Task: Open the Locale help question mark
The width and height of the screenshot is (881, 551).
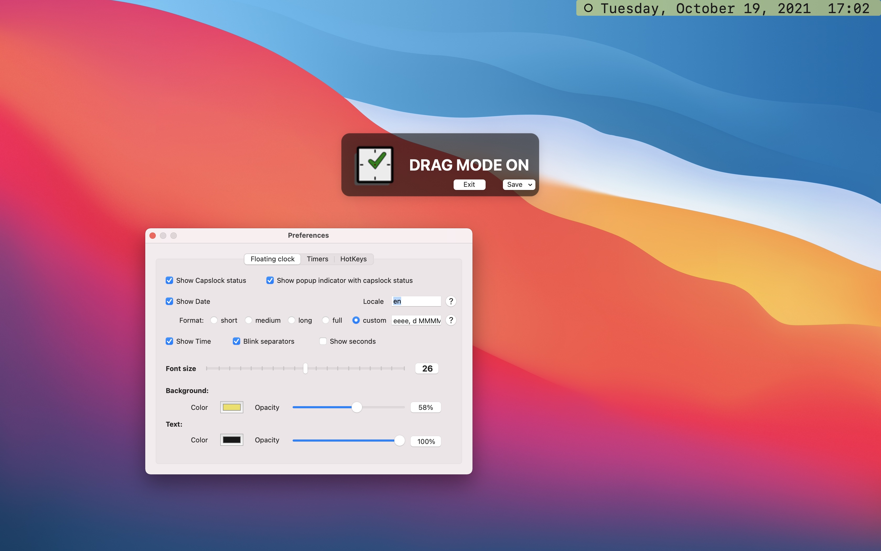Action: click(x=451, y=301)
